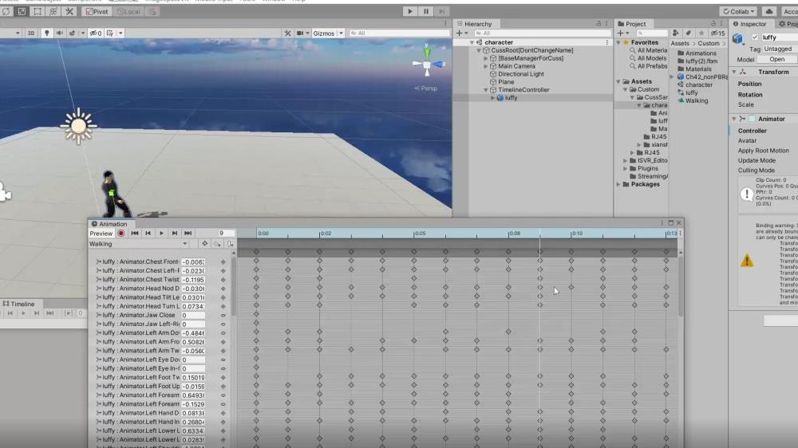Focus the scene view search field
Image resolution: width=798 pixels, height=448 pixels.
click(x=399, y=33)
